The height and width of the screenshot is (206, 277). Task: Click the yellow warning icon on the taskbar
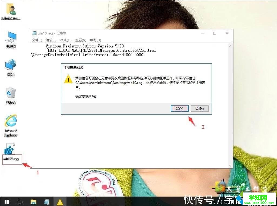pyautogui.click(x=60, y=202)
